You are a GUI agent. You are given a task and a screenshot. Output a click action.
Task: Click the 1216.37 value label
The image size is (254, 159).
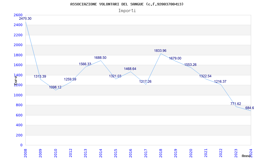pos(220,82)
